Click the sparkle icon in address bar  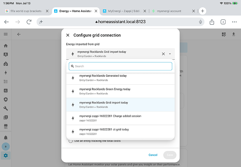[x=41, y=22]
